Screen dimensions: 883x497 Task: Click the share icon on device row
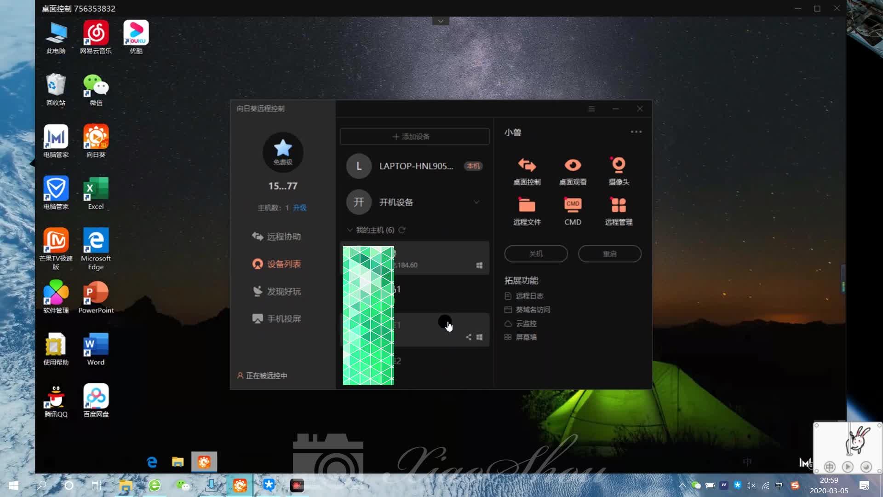tap(468, 337)
